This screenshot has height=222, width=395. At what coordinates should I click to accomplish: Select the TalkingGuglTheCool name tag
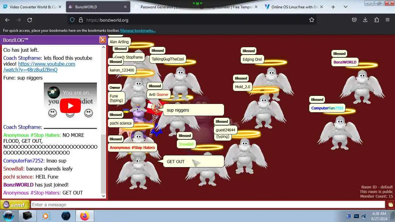tap(168, 59)
